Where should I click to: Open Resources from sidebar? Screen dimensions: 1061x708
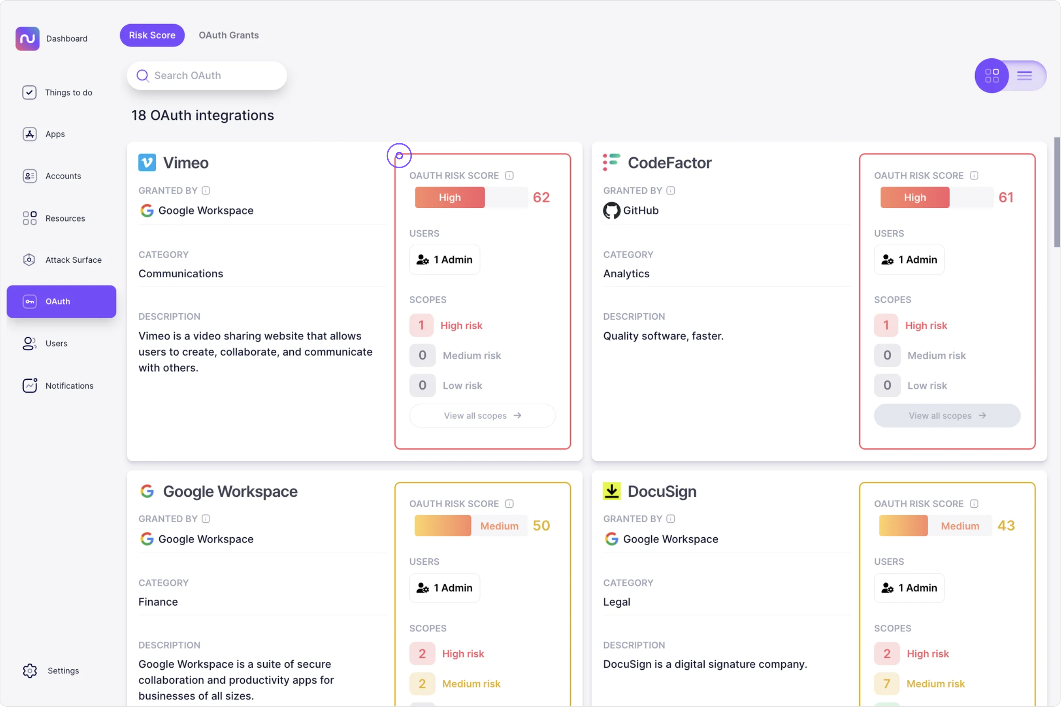[x=65, y=219]
